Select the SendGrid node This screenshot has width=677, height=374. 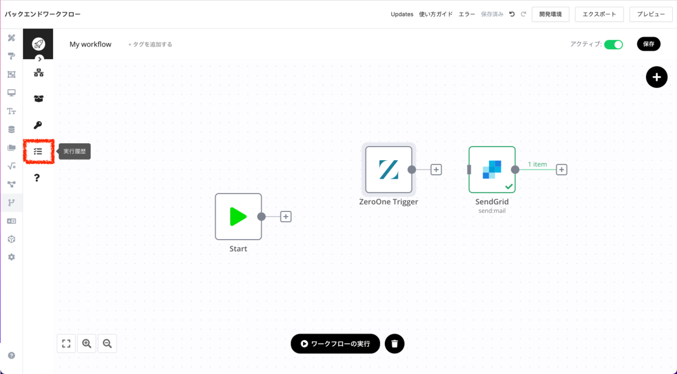492,169
